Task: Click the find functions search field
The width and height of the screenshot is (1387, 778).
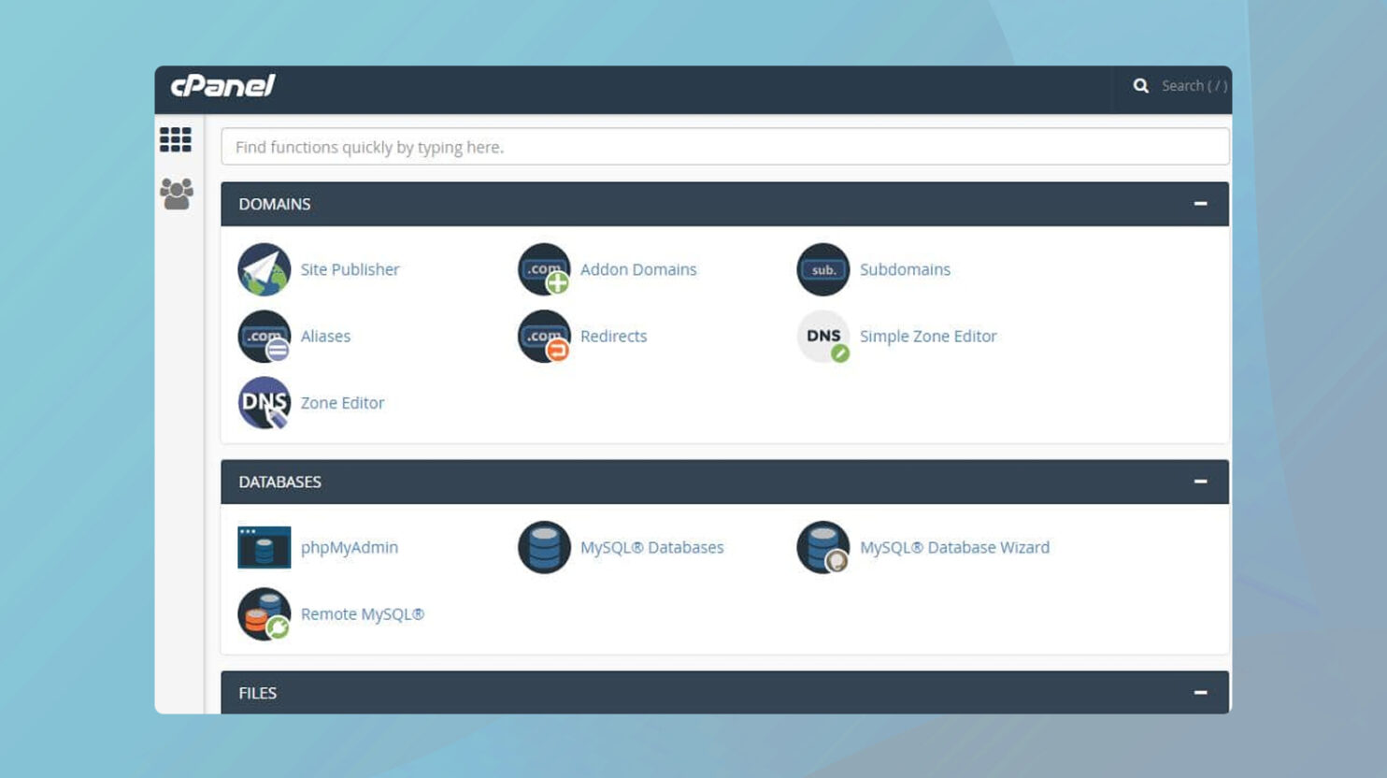Action: (x=724, y=147)
